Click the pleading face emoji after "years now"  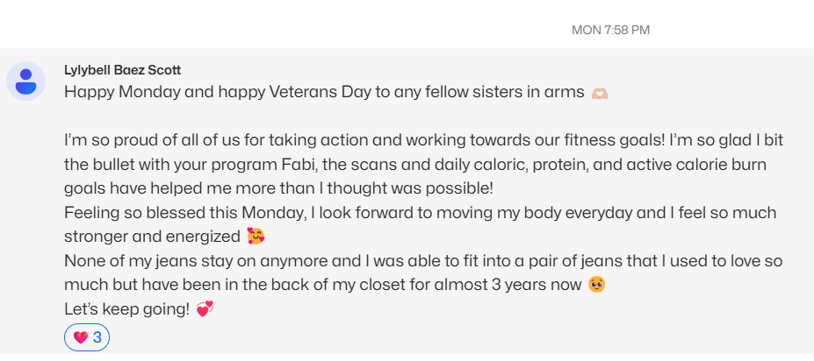tap(596, 285)
